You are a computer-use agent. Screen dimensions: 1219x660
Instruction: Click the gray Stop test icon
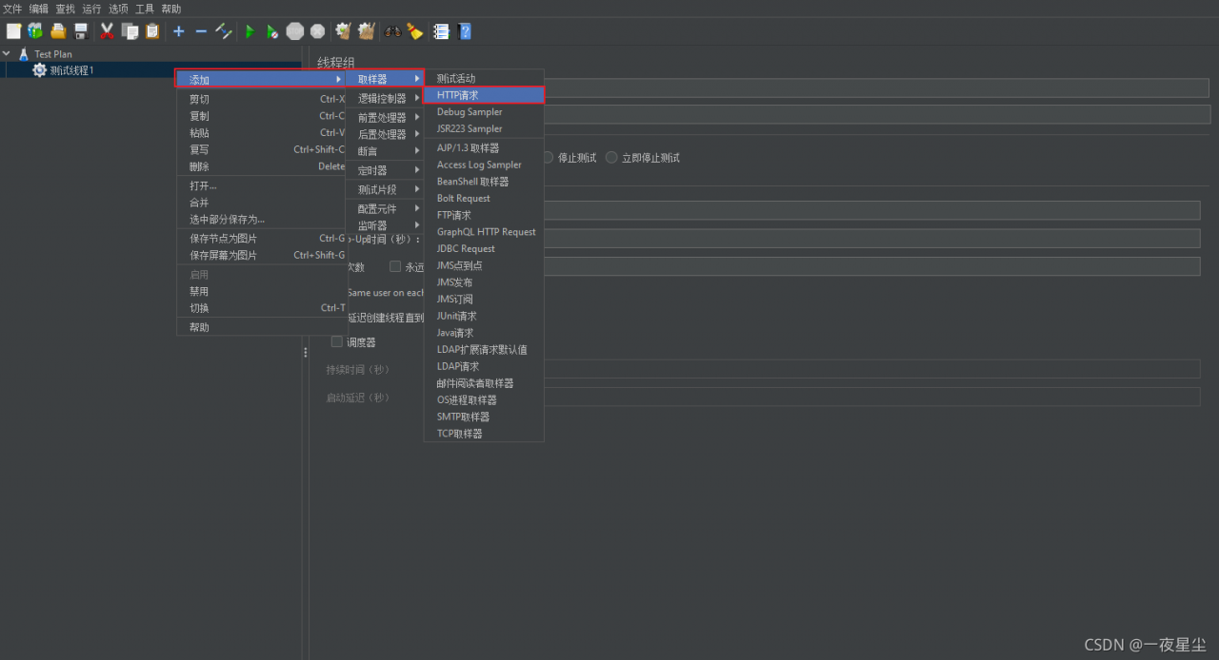click(295, 31)
